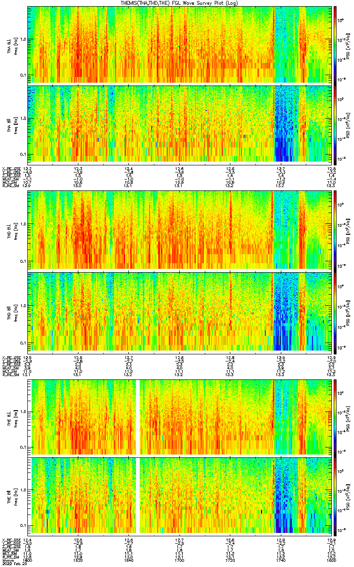The image size is (354, 567).
Task: Click the 1740 time tick label
Action: pyautogui.click(x=280, y=560)
